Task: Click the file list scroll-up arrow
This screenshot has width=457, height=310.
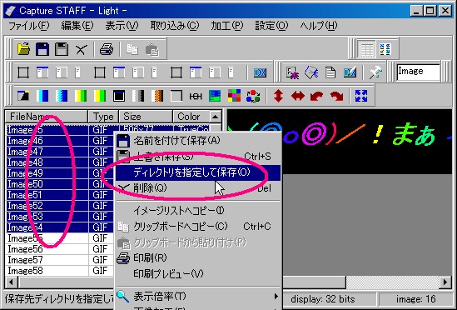Action: tap(215, 117)
